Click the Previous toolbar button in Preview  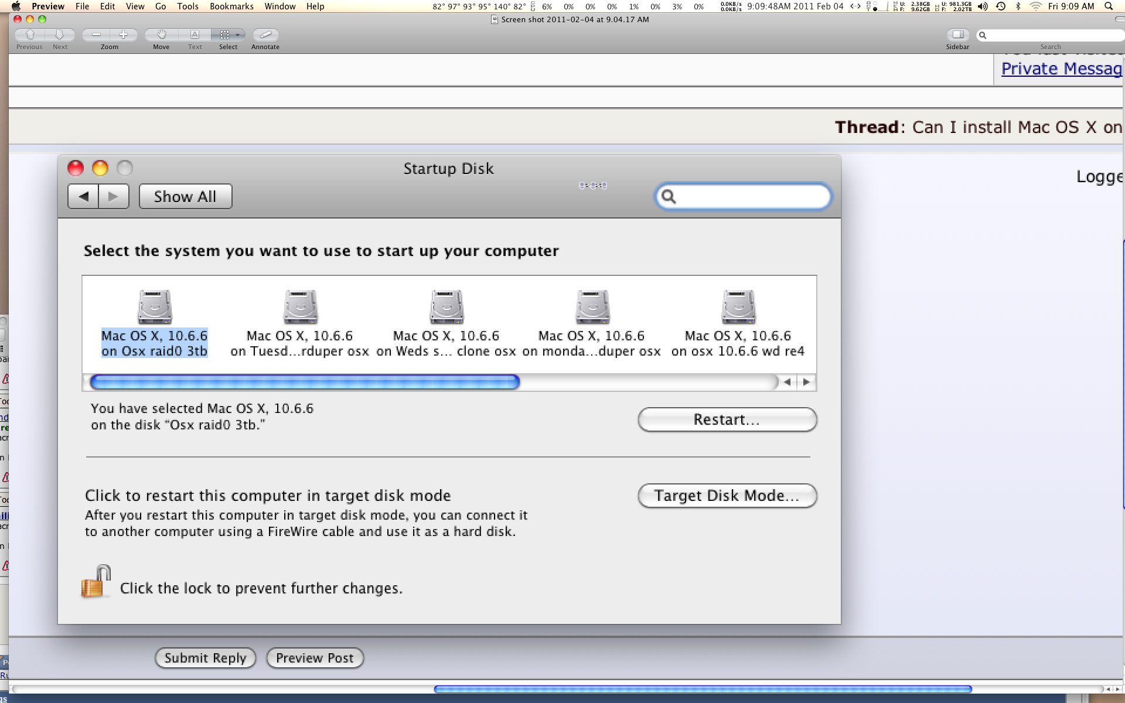tap(30, 35)
